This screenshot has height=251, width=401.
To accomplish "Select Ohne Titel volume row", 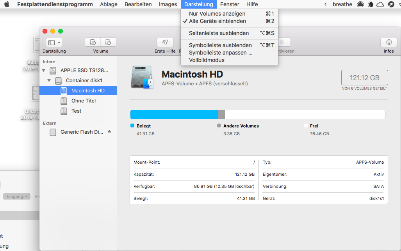I will 78,101.
